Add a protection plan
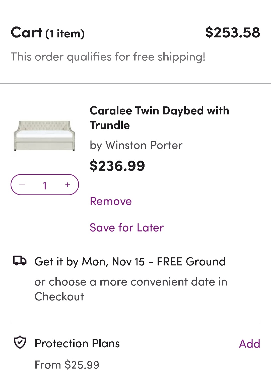Screen dimensions: 271x382 click(249, 344)
